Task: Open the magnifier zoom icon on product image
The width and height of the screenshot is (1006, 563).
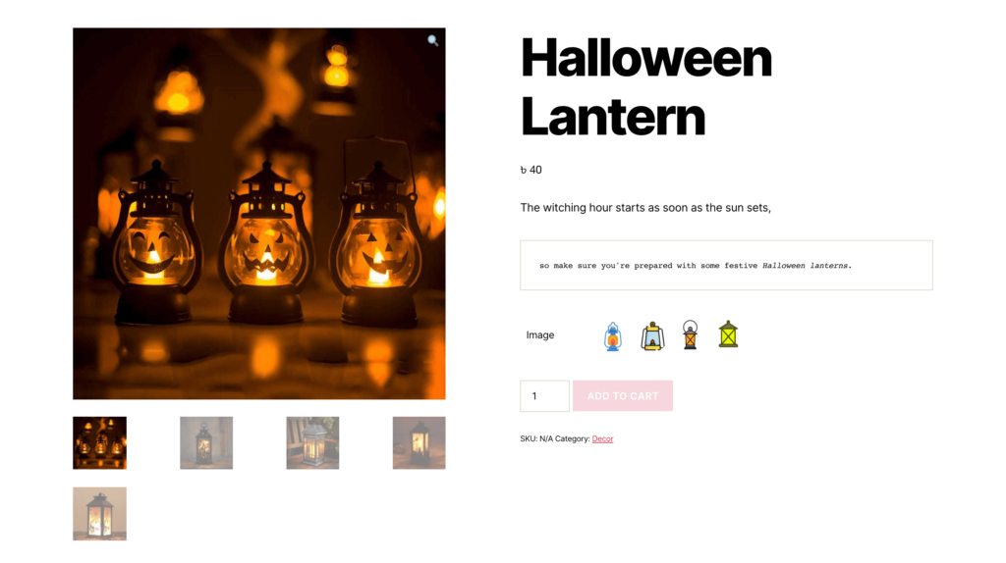Action: [x=433, y=41]
